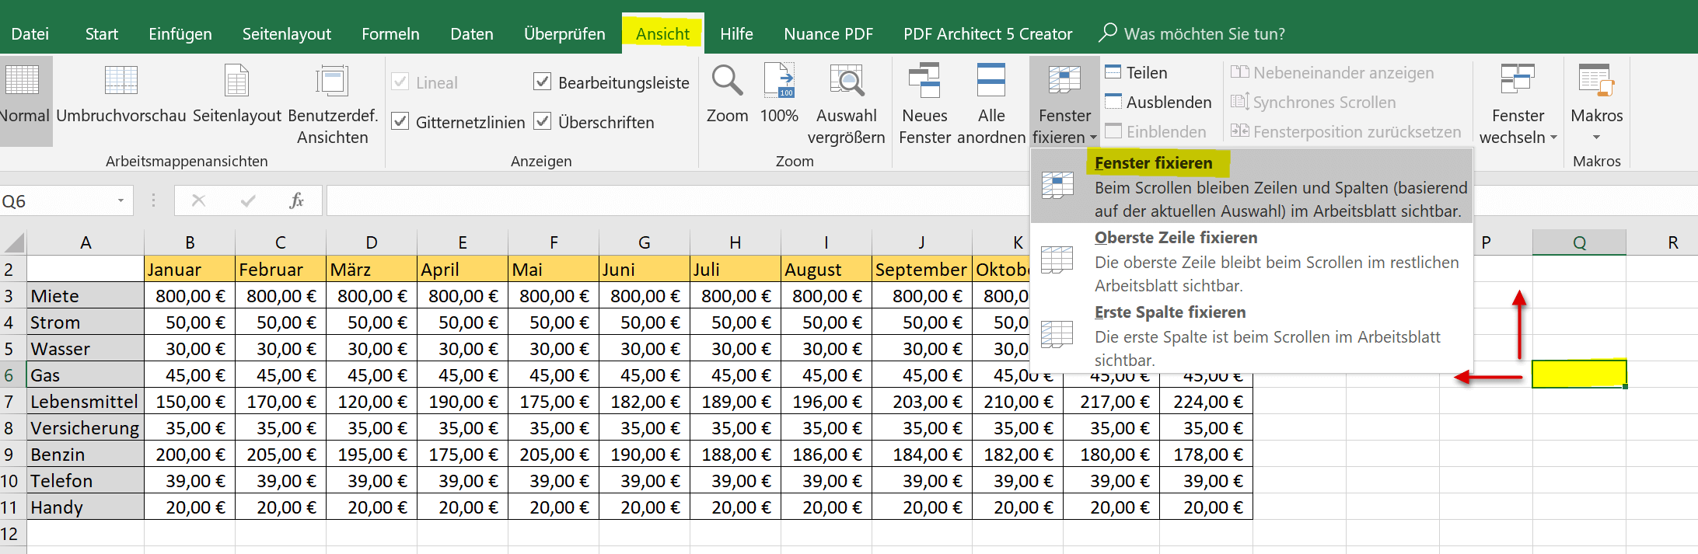Click the select-all corner triangle

[x=14, y=243]
